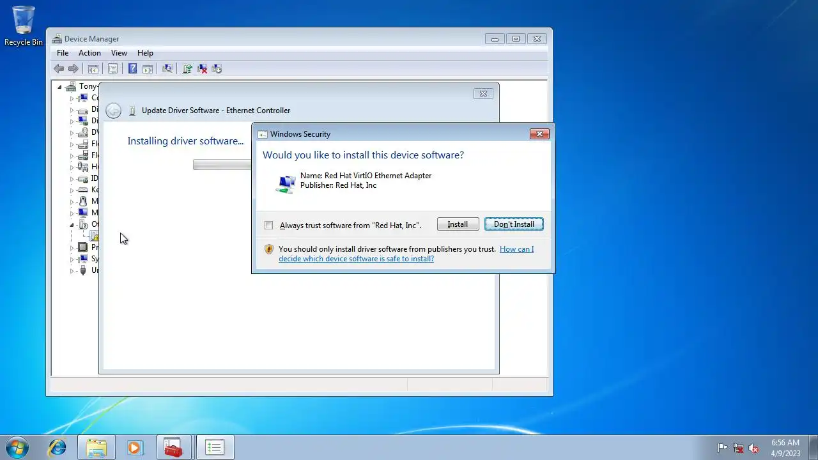Open the View menu
818x460 pixels.
point(119,53)
